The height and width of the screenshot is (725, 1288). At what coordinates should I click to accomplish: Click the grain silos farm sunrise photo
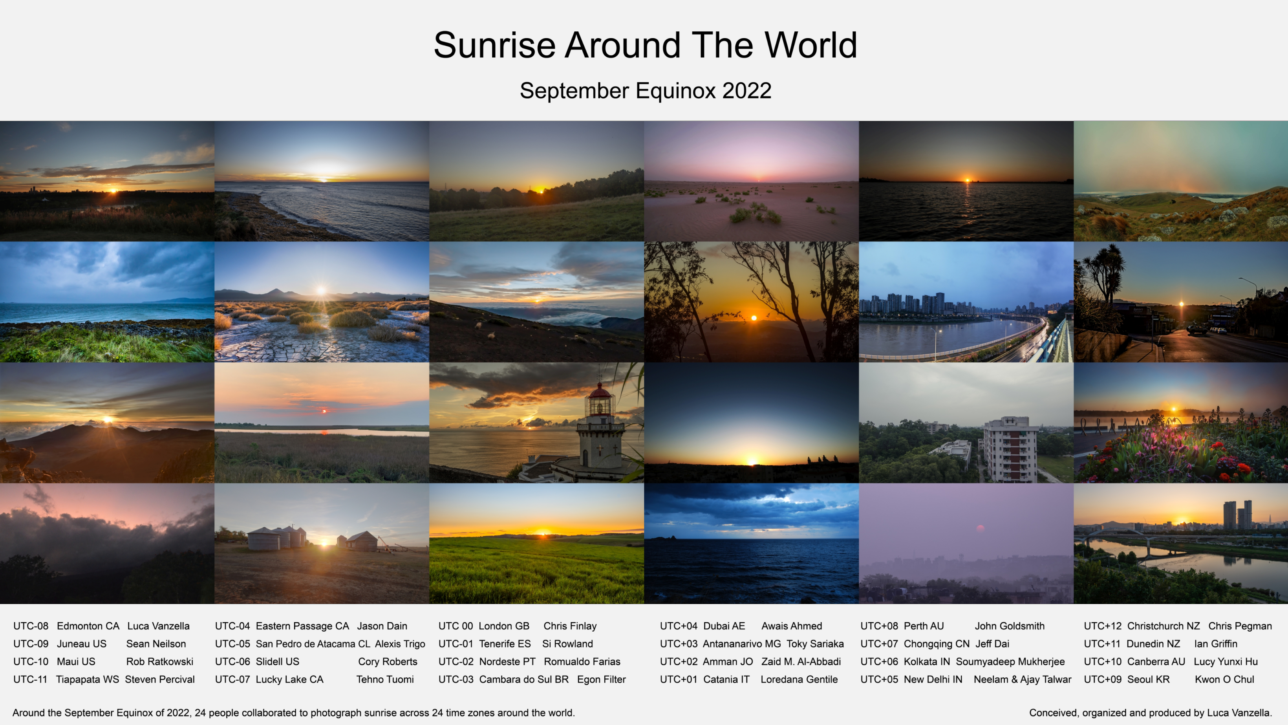[x=322, y=544]
